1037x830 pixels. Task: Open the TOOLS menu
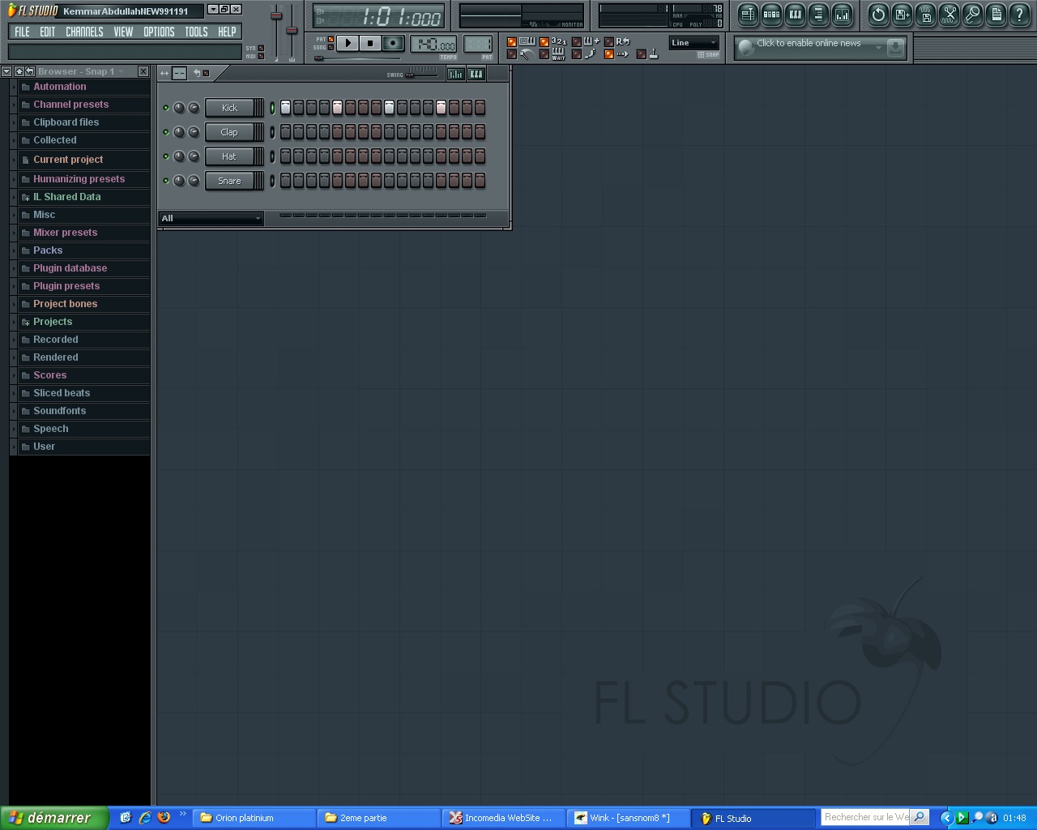click(196, 32)
